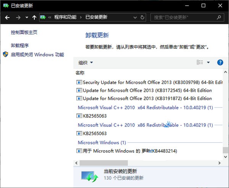Click the 名称 column header

[x=80, y=73]
